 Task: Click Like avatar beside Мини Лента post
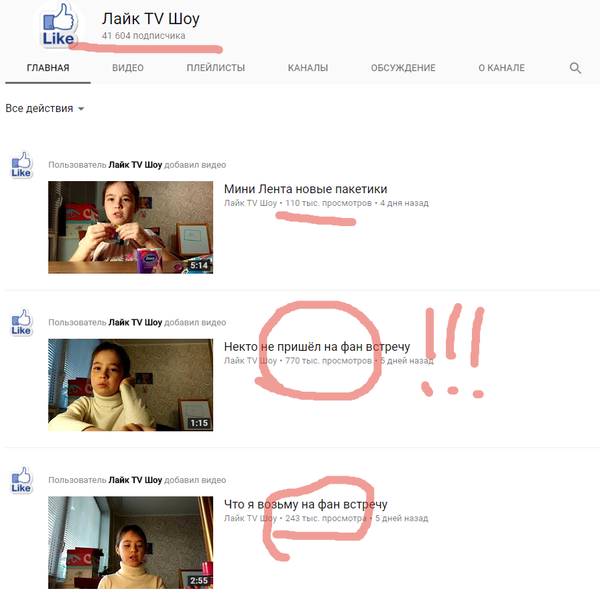click(x=21, y=165)
